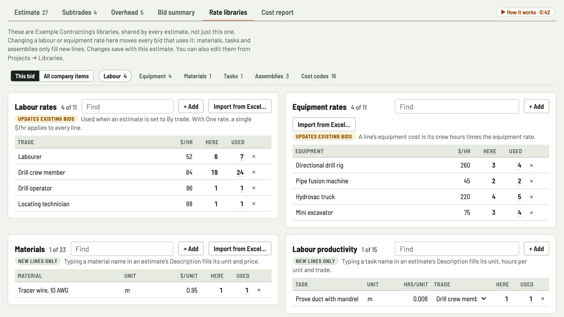Import equipment rates from Excel

tap(324, 124)
